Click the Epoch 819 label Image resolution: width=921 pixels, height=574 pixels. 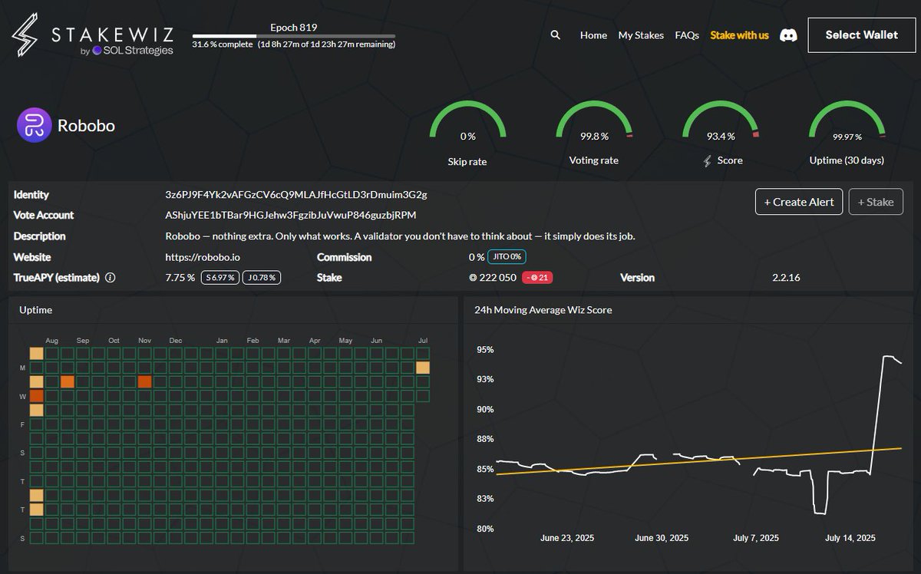pyautogui.click(x=294, y=27)
